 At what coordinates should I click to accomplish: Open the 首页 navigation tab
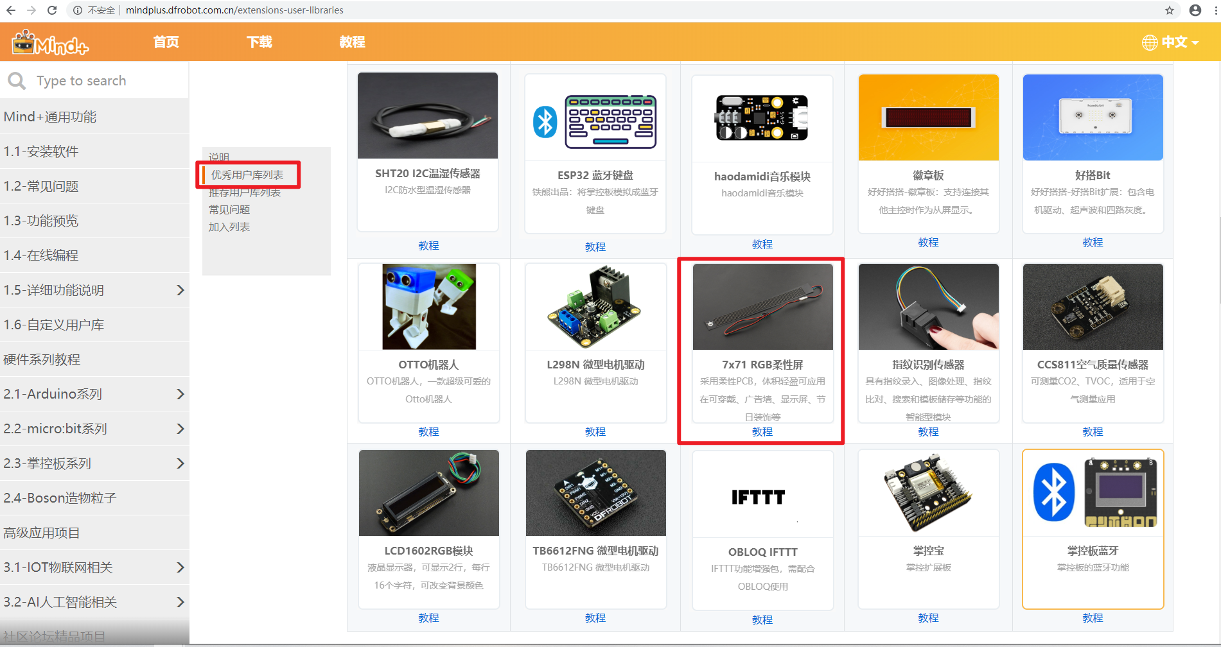coord(166,42)
